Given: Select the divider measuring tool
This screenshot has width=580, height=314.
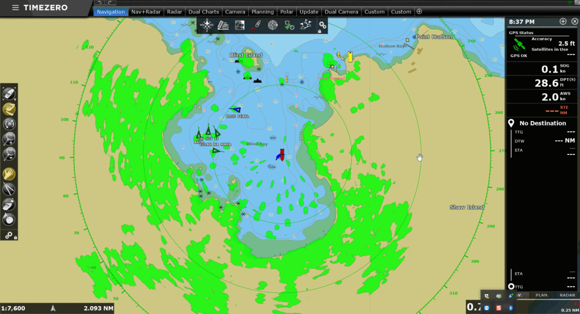Looking at the screenshot, I should click(9, 189).
